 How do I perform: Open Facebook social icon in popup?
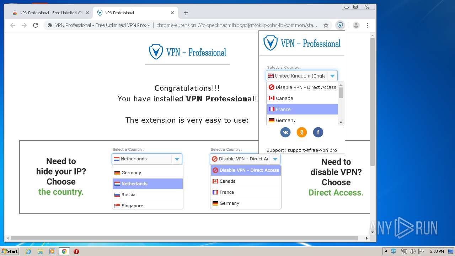tap(318, 132)
